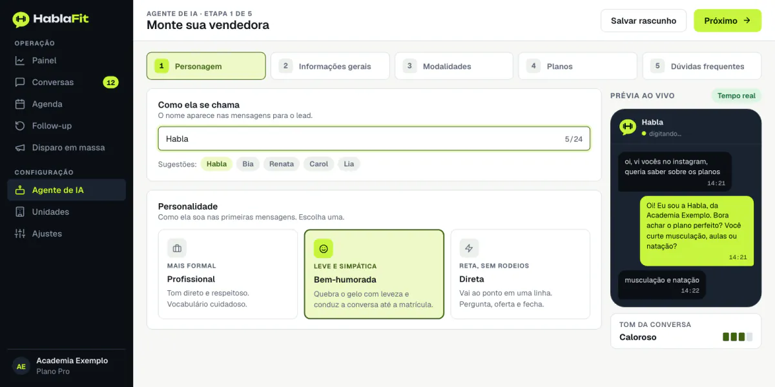Click the 'Como ela se chama' label
This screenshot has height=387, width=775.
point(199,104)
